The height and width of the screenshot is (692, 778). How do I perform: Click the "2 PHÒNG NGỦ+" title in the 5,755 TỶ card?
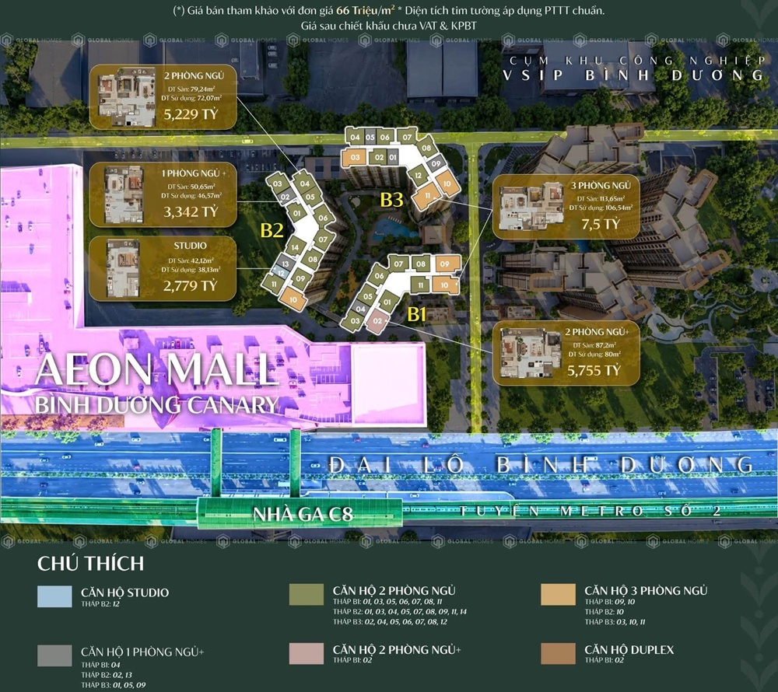click(597, 332)
